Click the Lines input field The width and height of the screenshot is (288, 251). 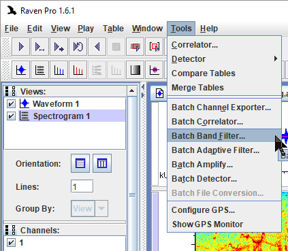point(82,186)
